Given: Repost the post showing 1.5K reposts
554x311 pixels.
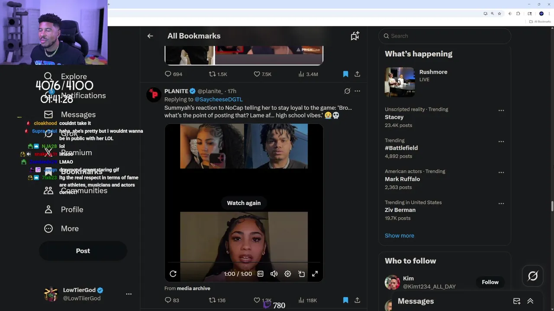Looking at the screenshot, I should pos(218,74).
